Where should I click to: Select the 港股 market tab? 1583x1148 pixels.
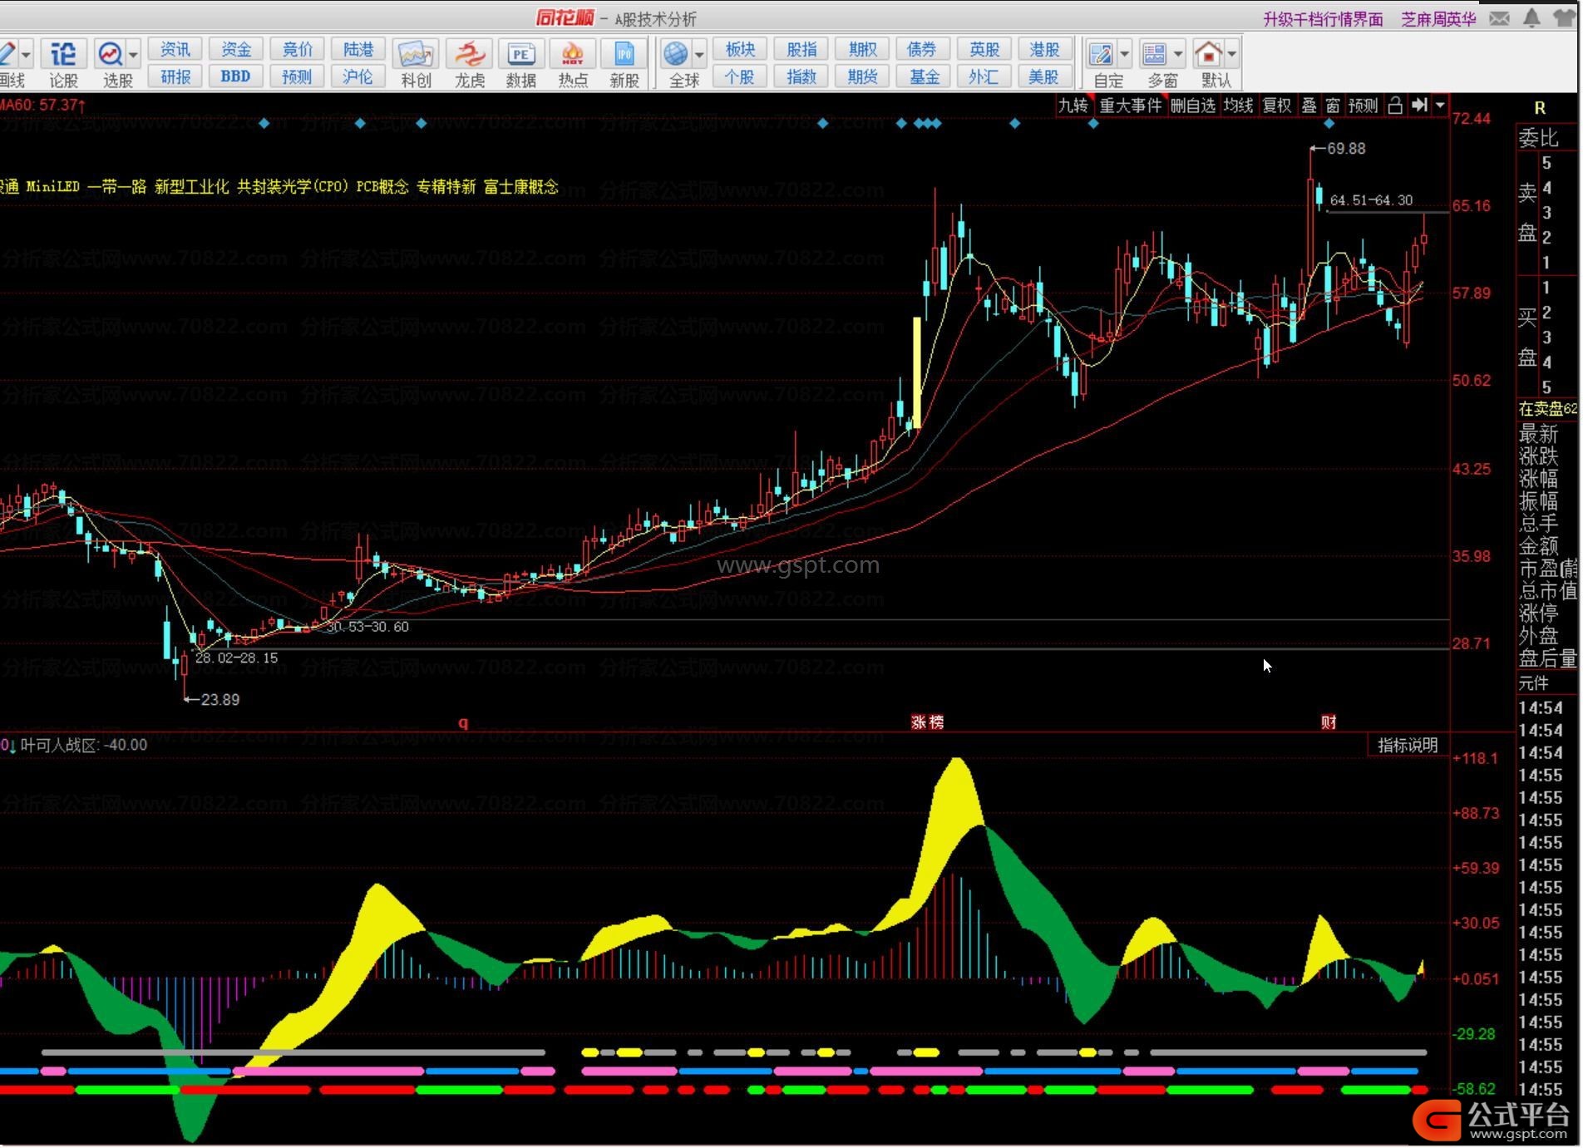pos(1043,50)
